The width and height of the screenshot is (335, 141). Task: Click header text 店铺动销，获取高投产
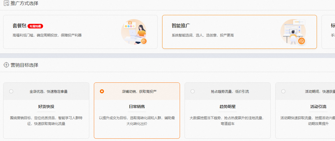tap(139, 91)
